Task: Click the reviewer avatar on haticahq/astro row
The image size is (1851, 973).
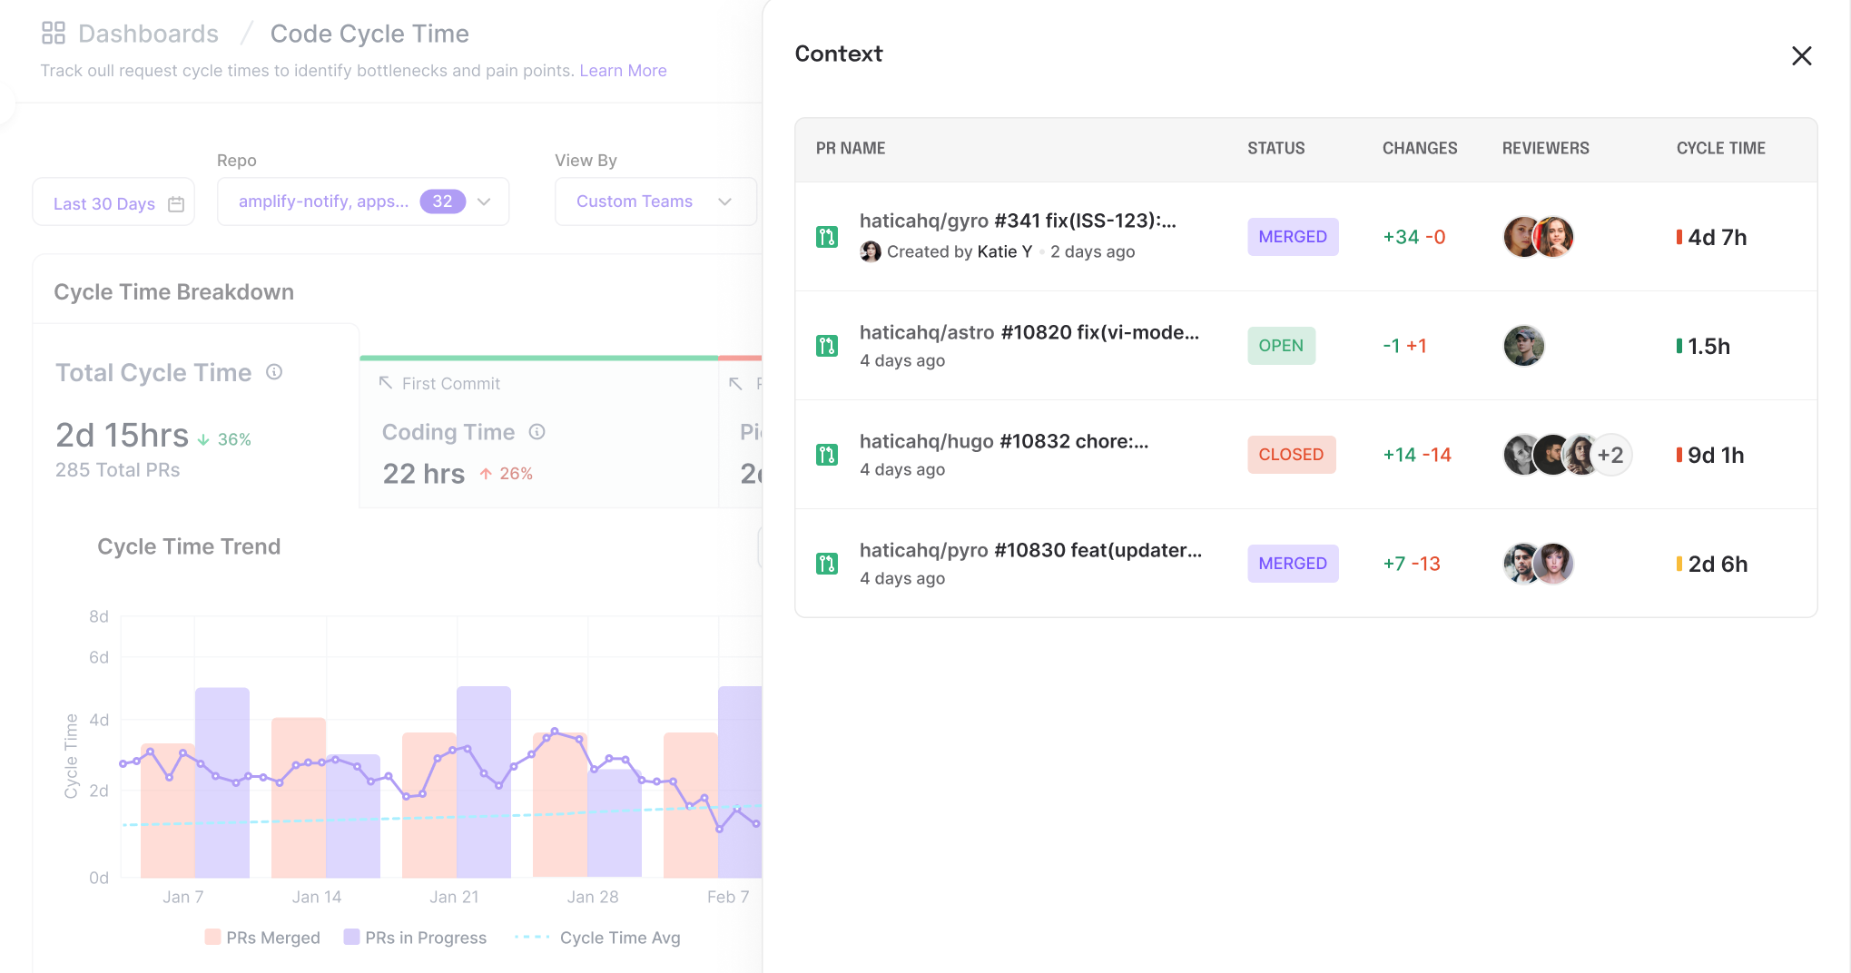Action: point(1524,345)
